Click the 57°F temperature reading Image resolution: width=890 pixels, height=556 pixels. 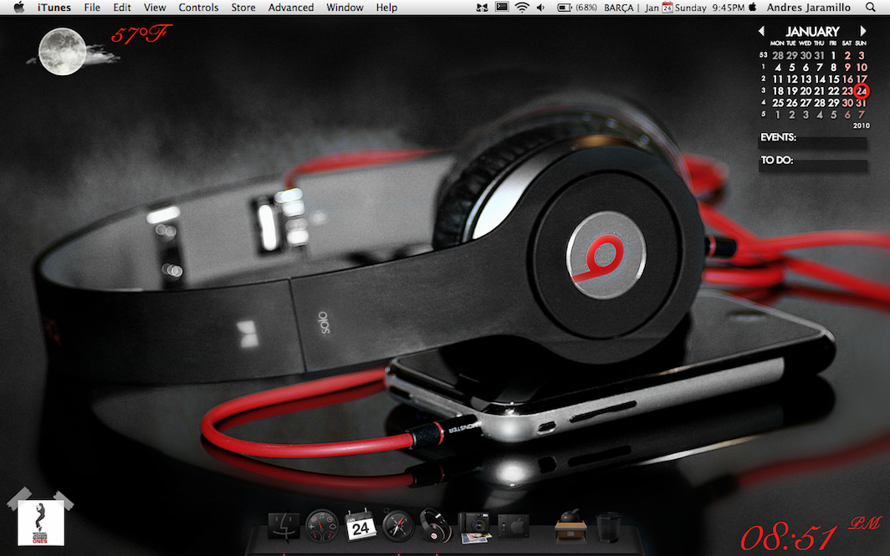141,35
